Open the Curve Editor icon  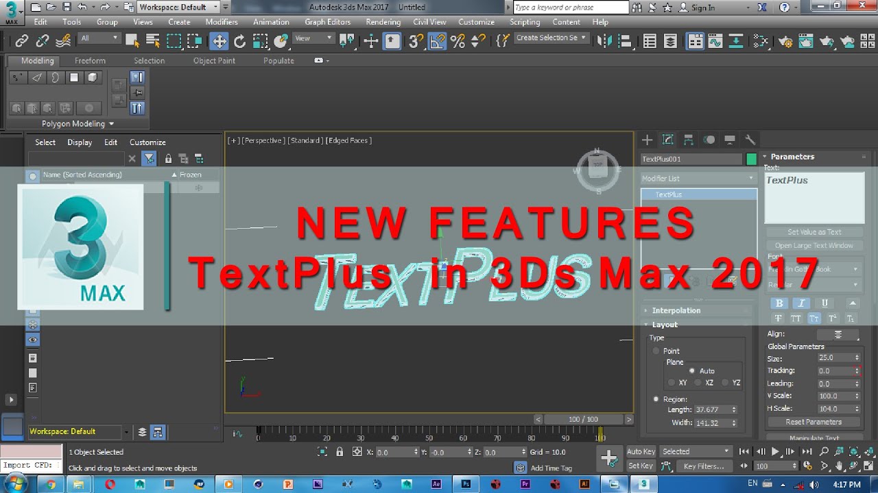pos(715,41)
